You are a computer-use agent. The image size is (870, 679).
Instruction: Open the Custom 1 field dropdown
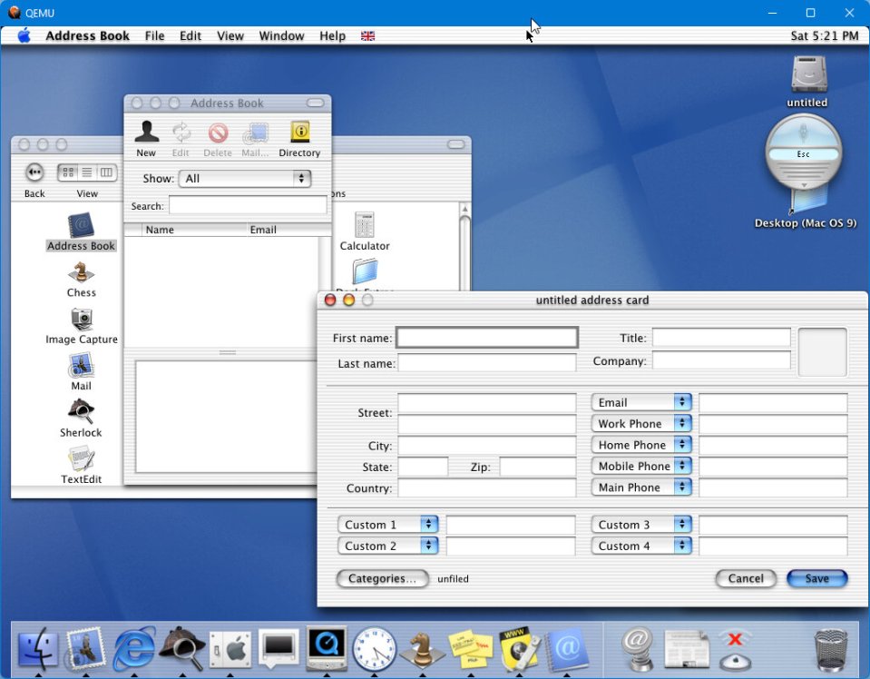point(387,525)
